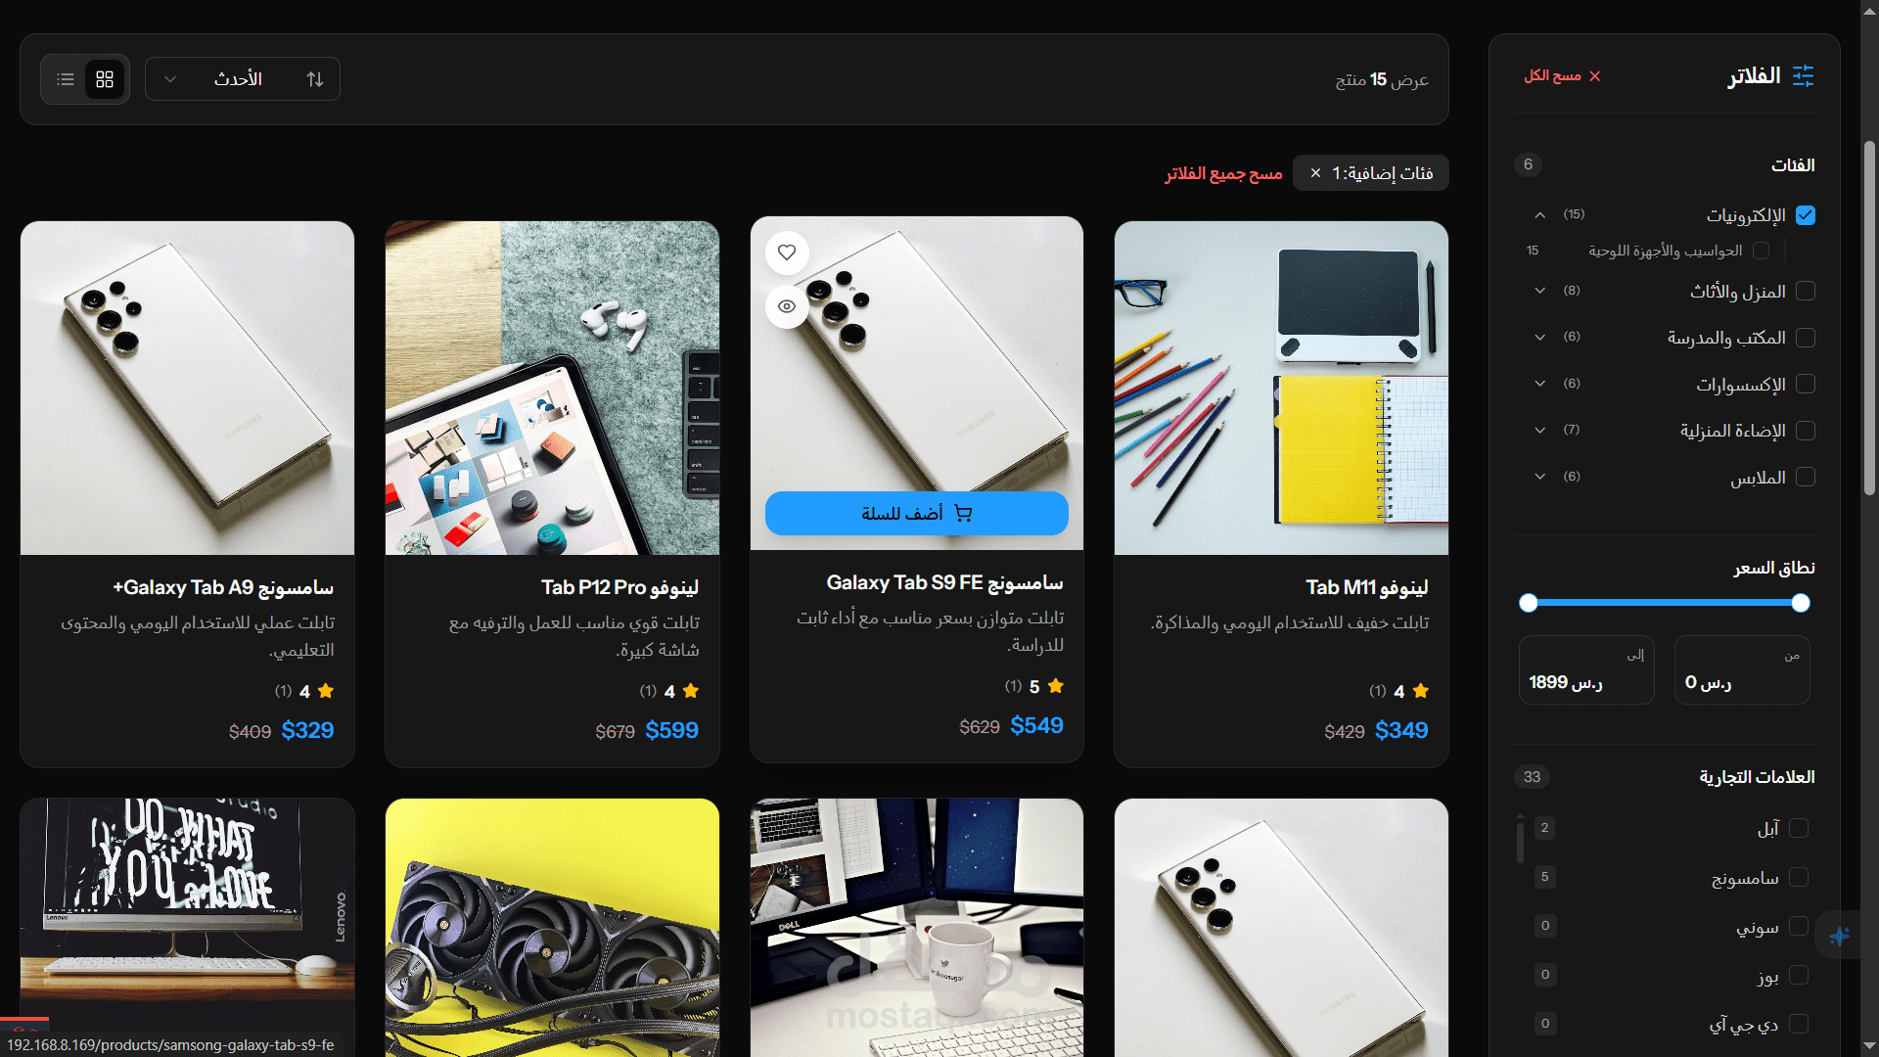
Task: Open quick view eye icon on product
Action: [787, 306]
